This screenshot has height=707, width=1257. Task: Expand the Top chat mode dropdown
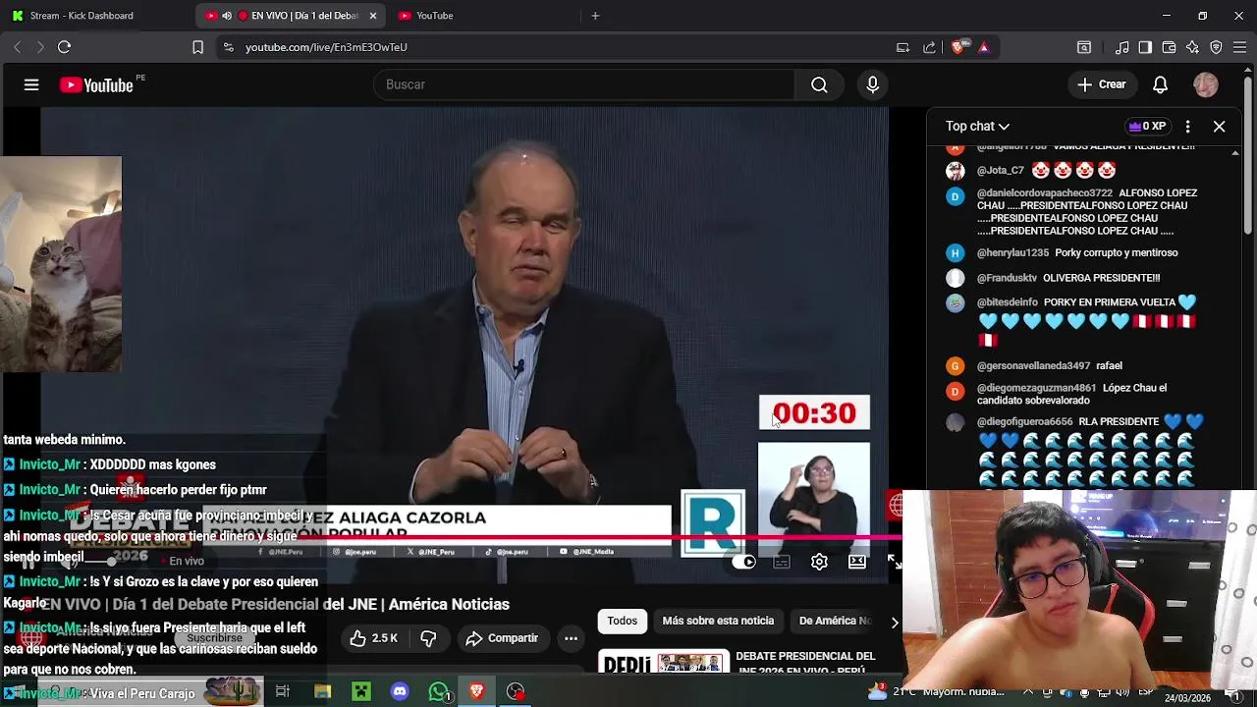(977, 126)
